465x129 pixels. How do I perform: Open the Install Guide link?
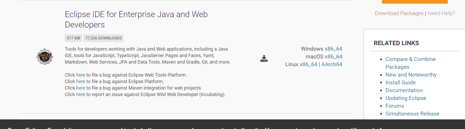(401, 83)
